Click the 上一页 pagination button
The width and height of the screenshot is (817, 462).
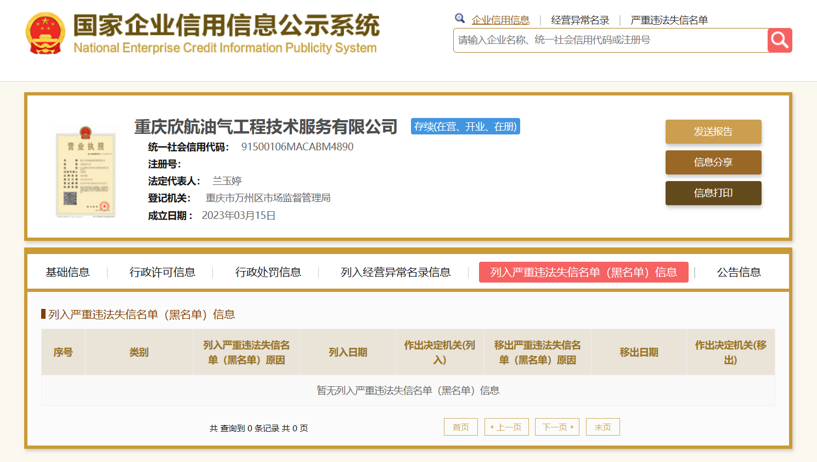coord(506,427)
